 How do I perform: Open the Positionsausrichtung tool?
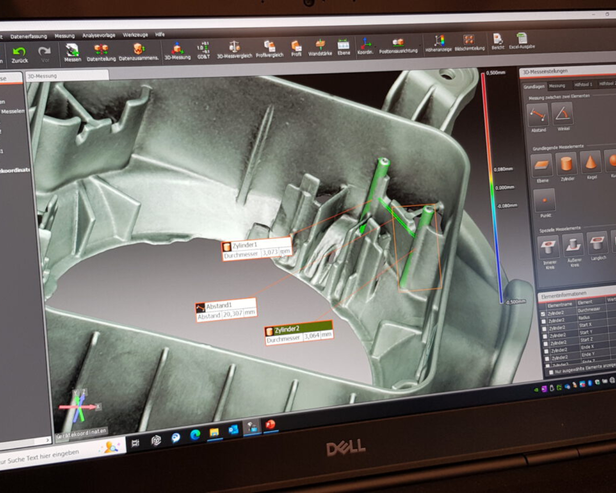[x=398, y=45]
